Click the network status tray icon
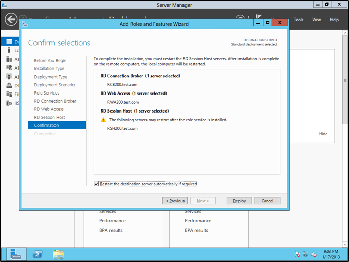Viewport: 349px width, 262px height. click(x=305, y=254)
